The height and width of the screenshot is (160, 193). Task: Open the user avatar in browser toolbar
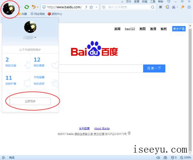click(x=9, y=9)
